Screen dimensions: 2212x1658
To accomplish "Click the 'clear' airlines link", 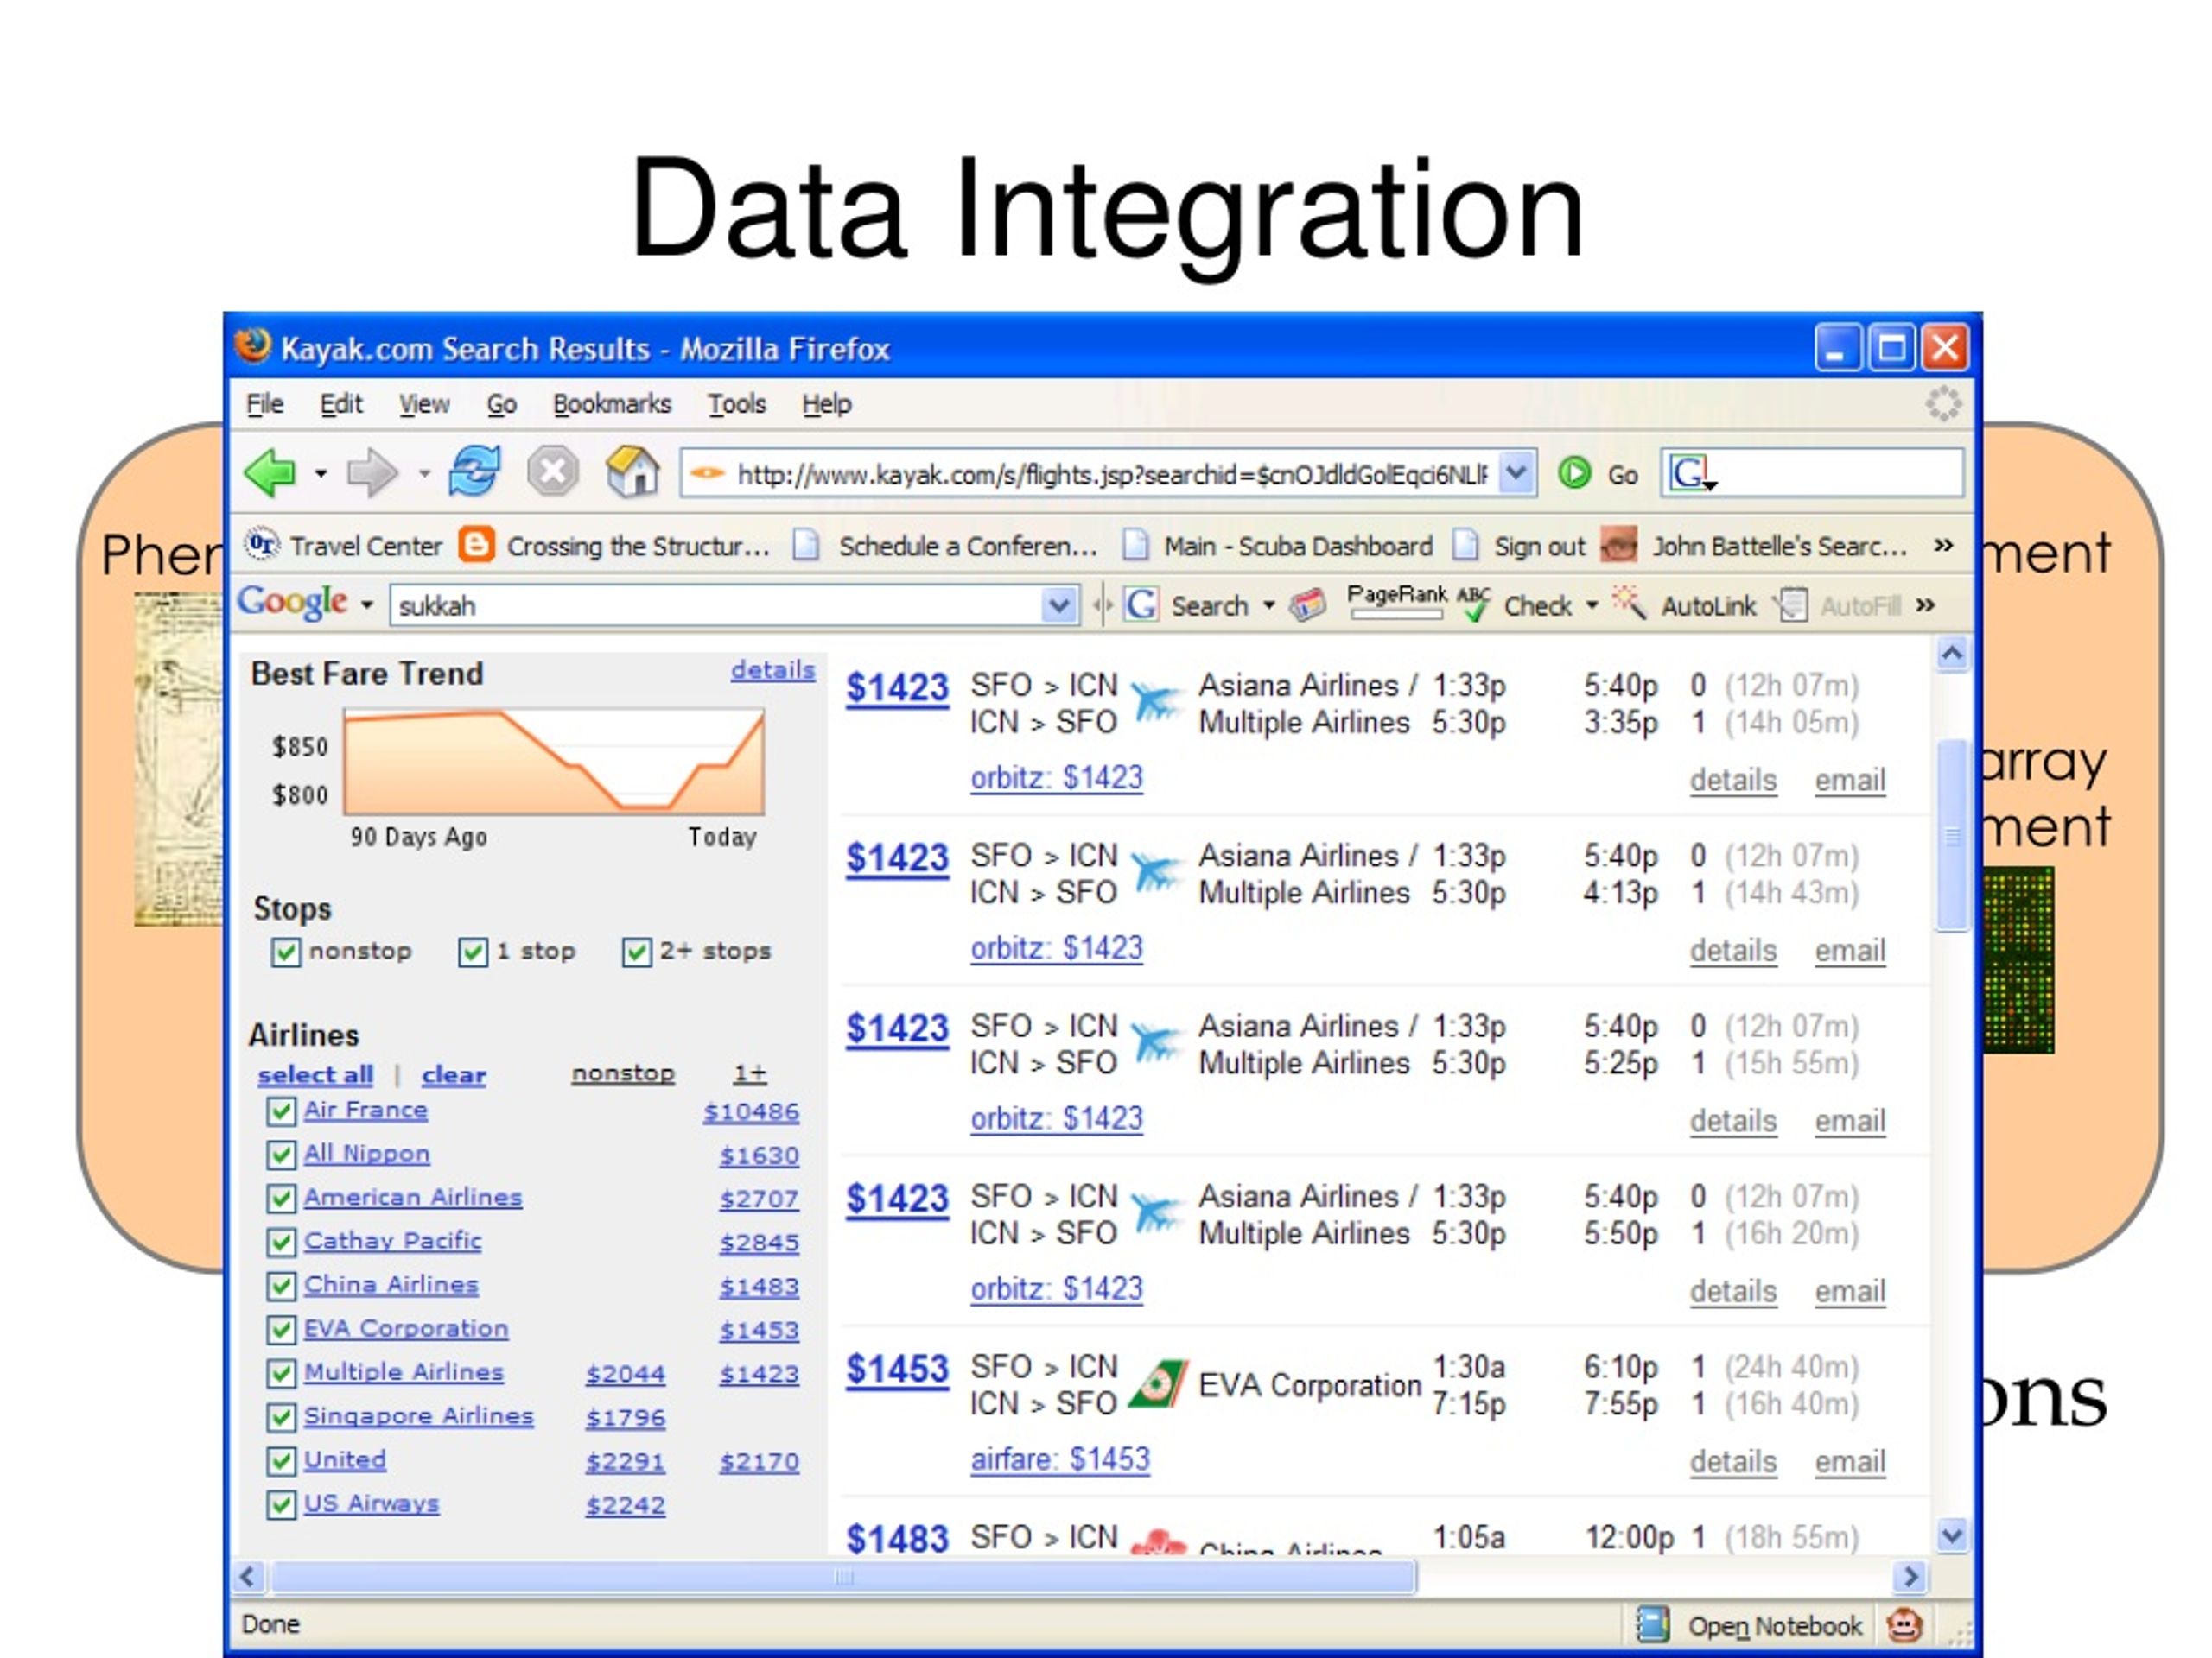I will click(453, 1074).
